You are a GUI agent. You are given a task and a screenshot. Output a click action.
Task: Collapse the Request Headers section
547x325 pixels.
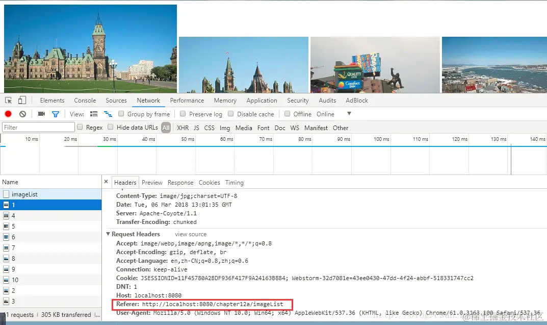pyautogui.click(x=108, y=234)
